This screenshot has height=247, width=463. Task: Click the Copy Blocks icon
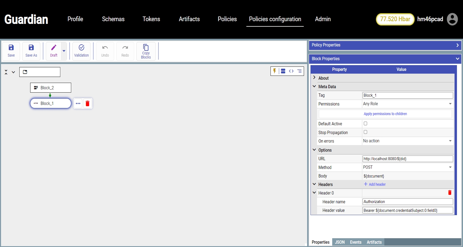(x=146, y=48)
